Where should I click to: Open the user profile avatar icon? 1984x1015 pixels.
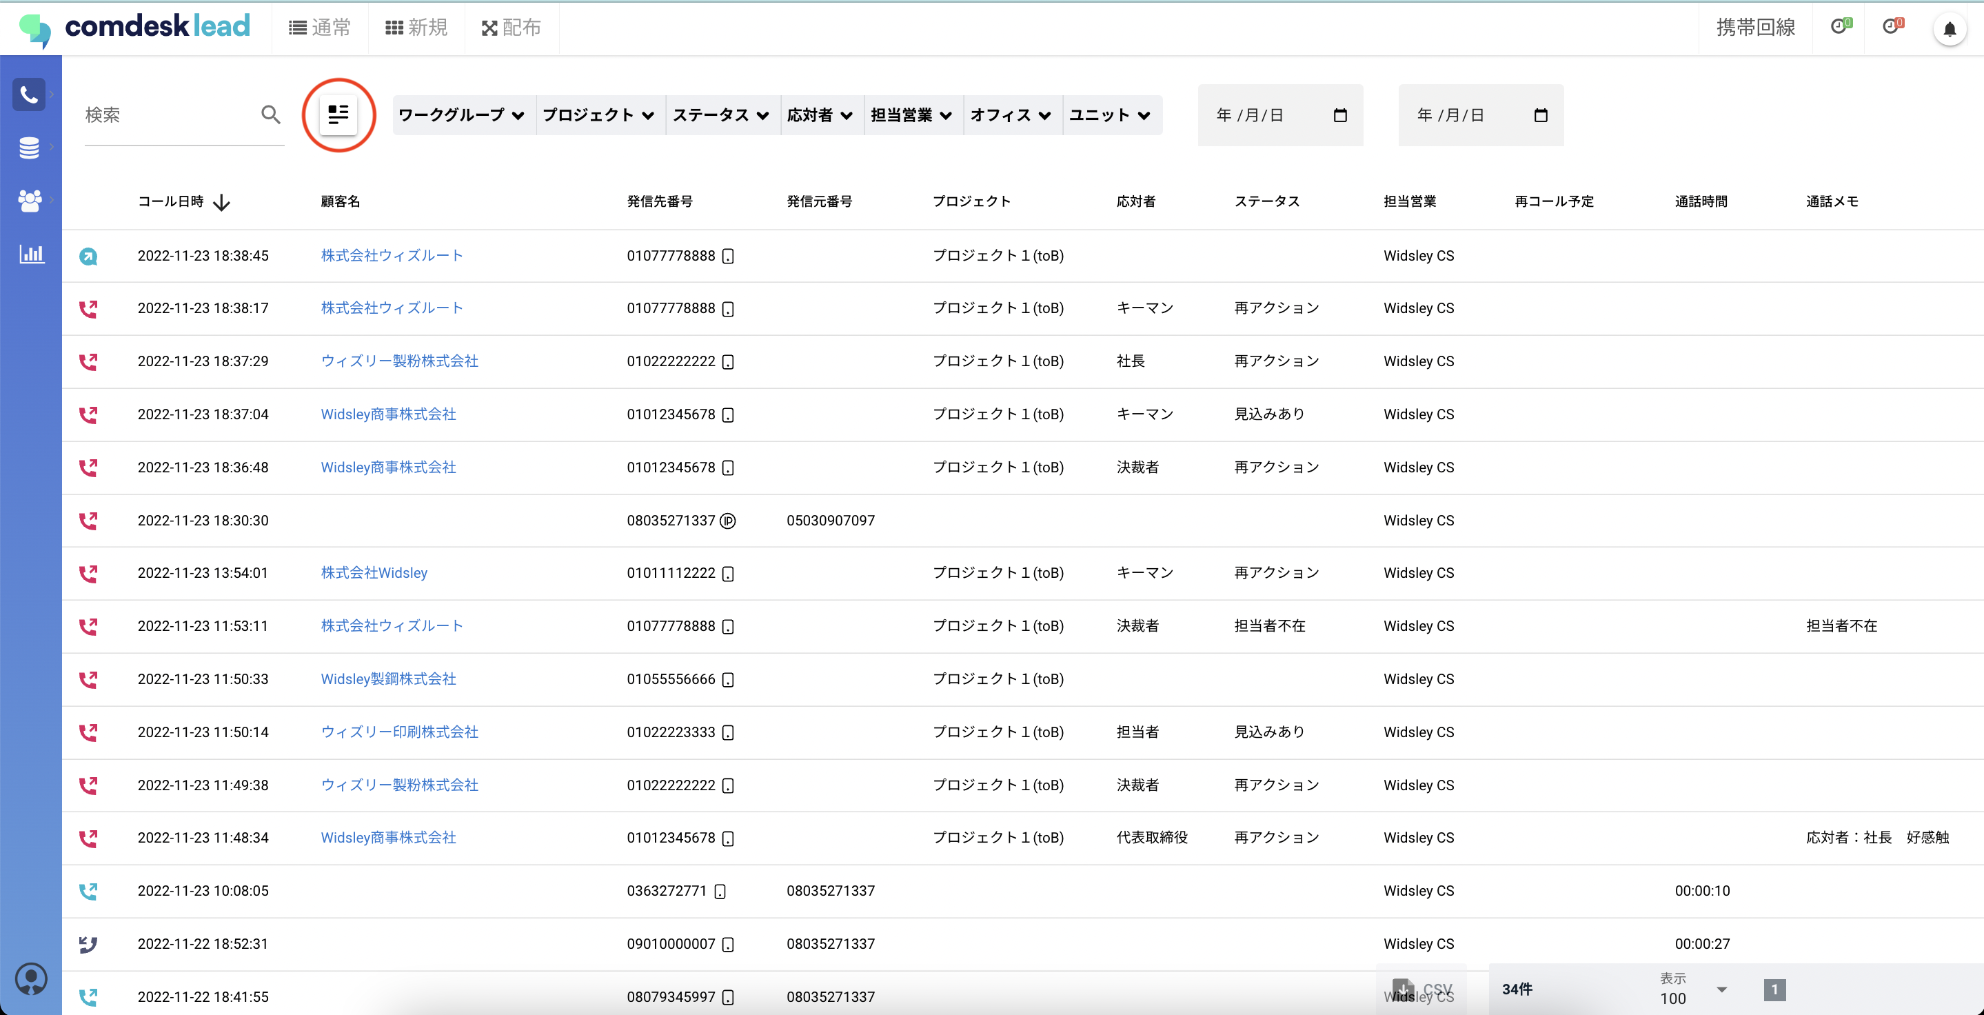(x=31, y=979)
